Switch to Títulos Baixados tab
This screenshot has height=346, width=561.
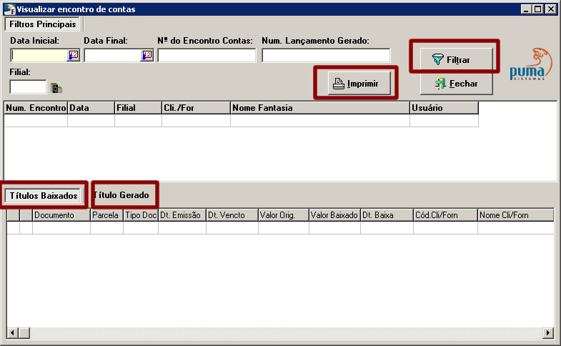coord(44,194)
